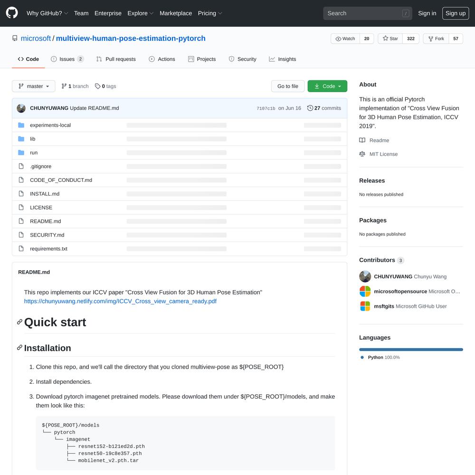Watch this repository
Screen dimensions: 475x475
point(345,39)
